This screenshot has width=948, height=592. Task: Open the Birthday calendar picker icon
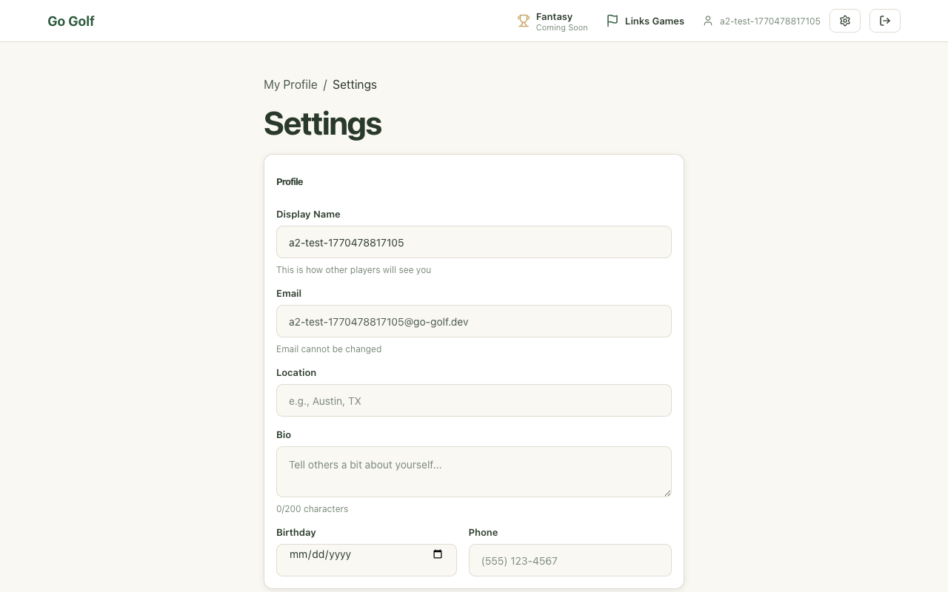coord(438,554)
